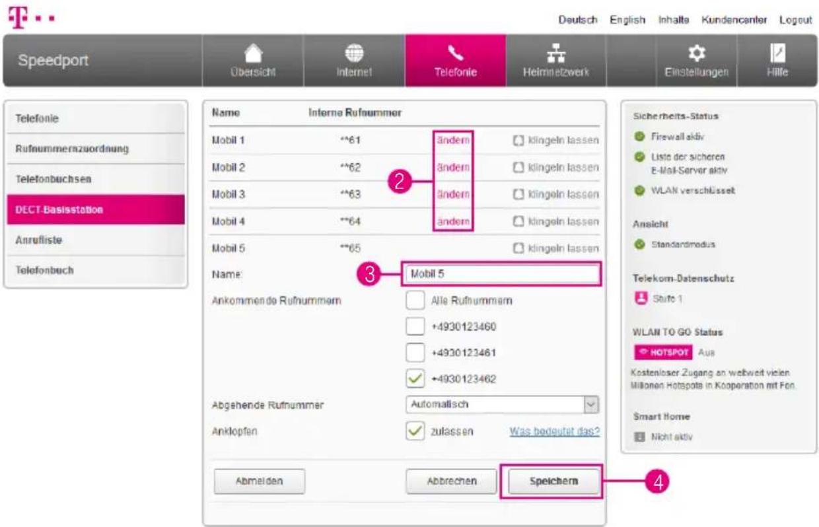Uncheck the +4930123462 checkbox

[x=415, y=378]
